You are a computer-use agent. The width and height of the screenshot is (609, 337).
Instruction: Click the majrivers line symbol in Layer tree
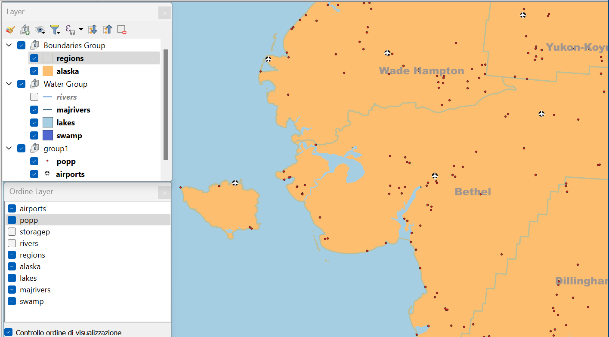point(48,110)
